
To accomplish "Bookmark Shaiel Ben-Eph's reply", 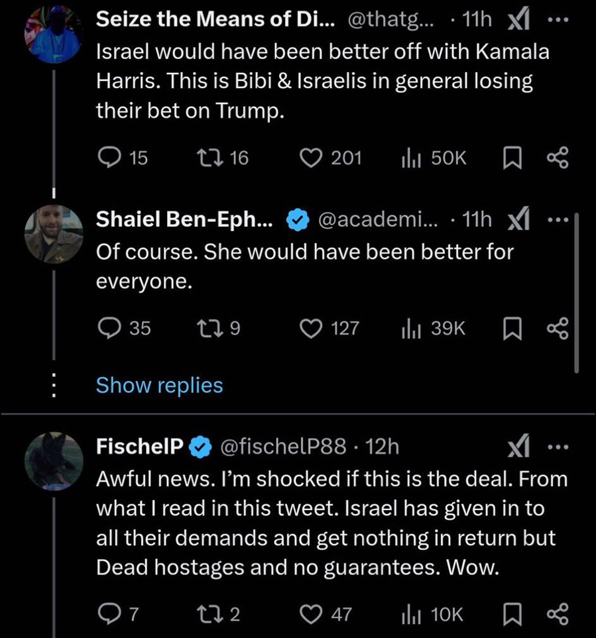I will (512, 328).
